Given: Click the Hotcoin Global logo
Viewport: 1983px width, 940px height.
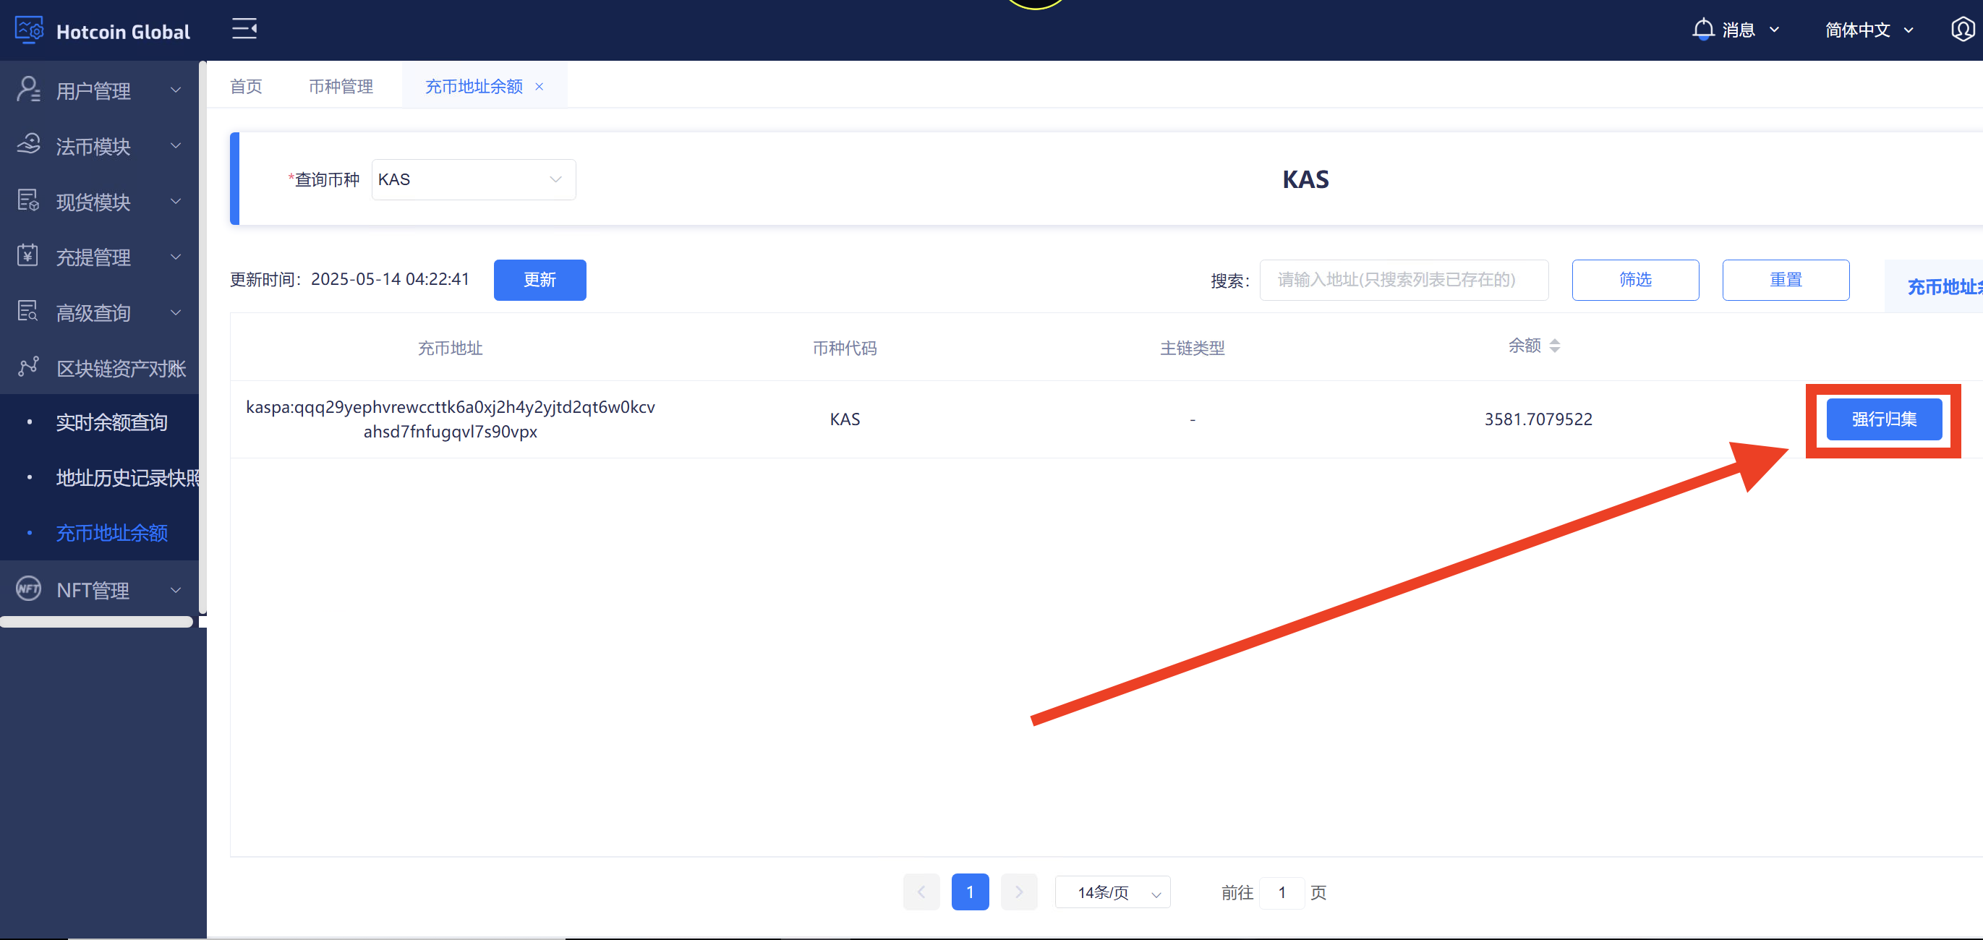Looking at the screenshot, I should pyautogui.click(x=100, y=31).
